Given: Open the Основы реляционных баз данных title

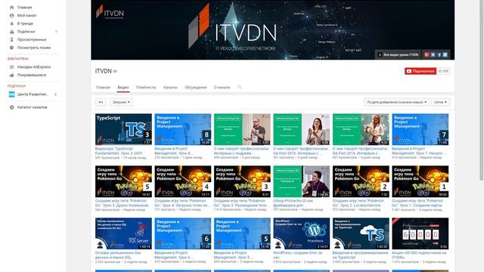Looking at the screenshot, I should [118, 255].
